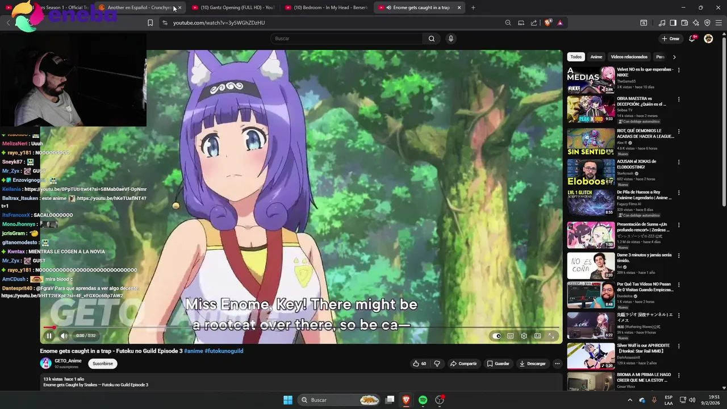The image size is (727, 409).
Task: Open the Brave VPN shield icon
Action: [707, 23]
